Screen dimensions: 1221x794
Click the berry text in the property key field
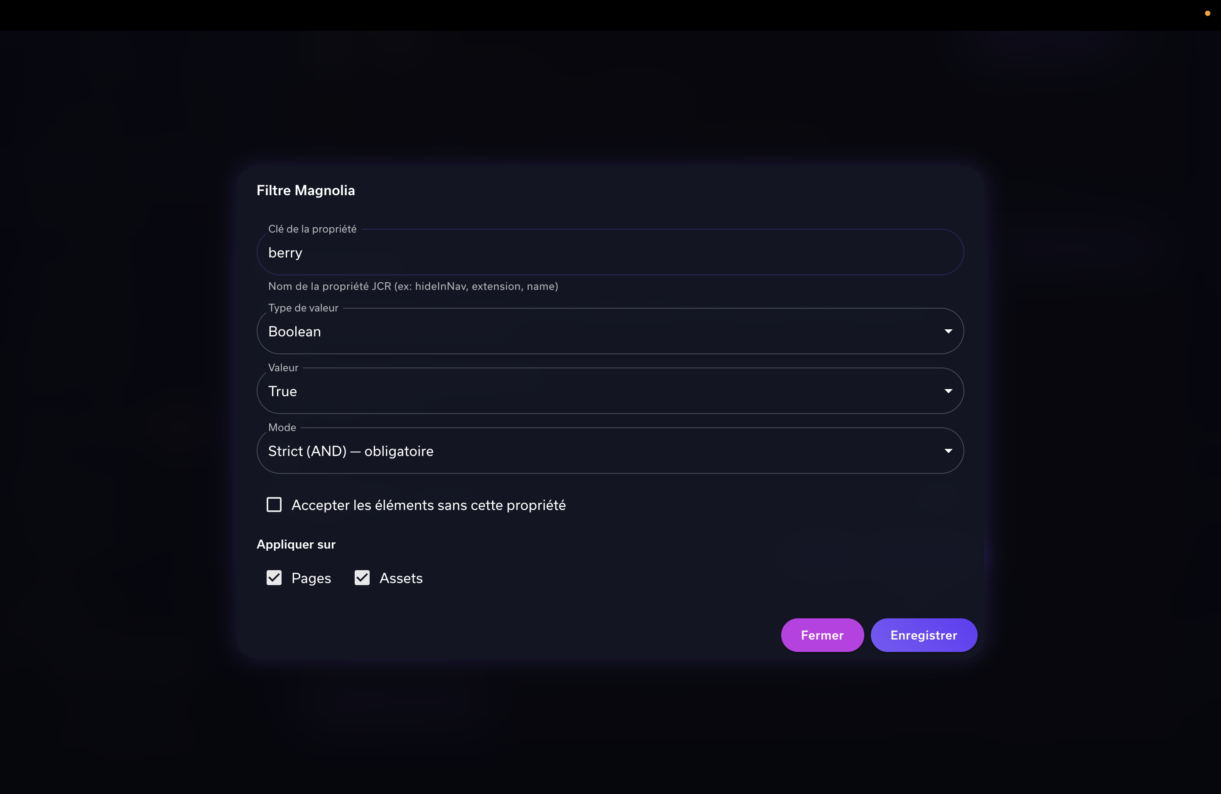pyautogui.click(x=285, y=253)
